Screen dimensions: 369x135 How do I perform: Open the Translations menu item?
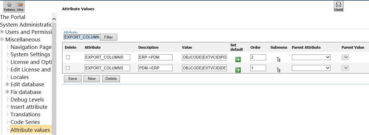25,114
